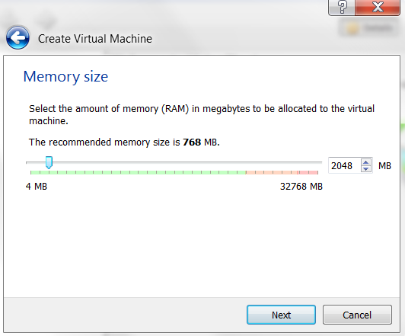Click the Create Virtual Machine title text
This screenshot has width=405, height=336.
click(95, 39)
